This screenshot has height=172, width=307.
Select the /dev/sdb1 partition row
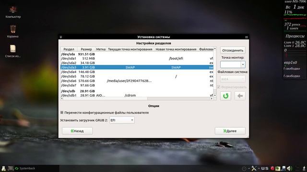pyautogui.click(x=137, y=95)
